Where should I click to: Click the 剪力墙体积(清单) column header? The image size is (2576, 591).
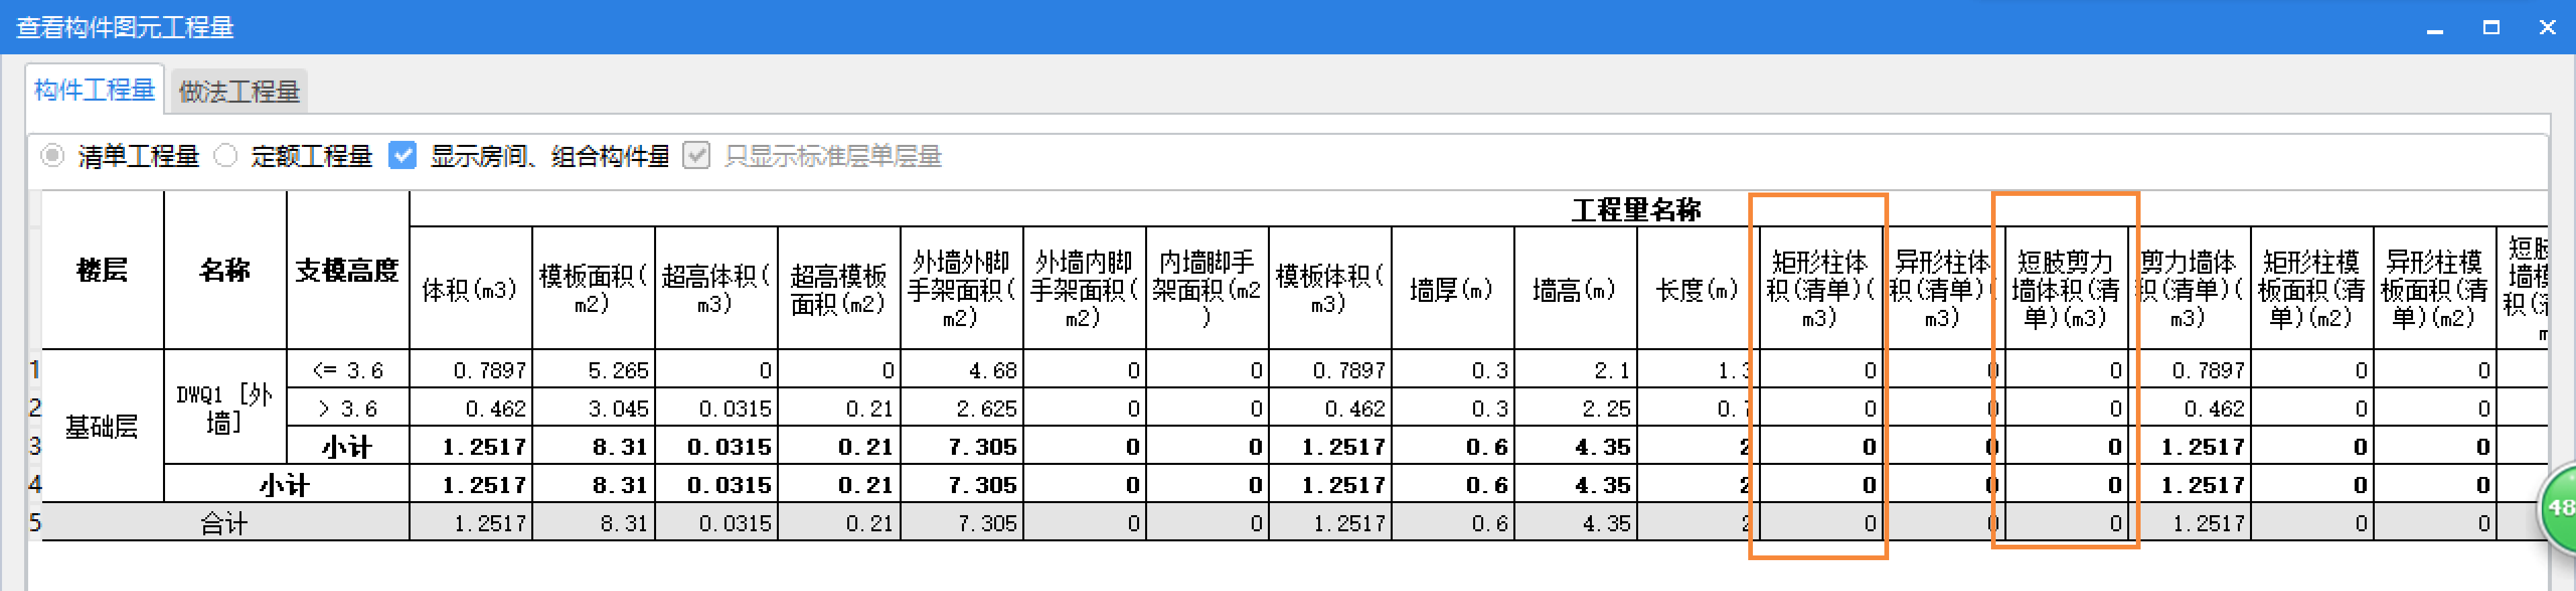pyautogui.click(x=2189, y=289)
